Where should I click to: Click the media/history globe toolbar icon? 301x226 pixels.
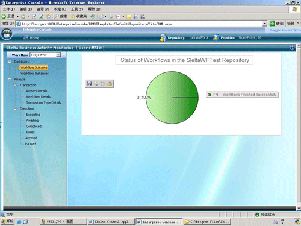pyautogui.click(x=93, y=16)
